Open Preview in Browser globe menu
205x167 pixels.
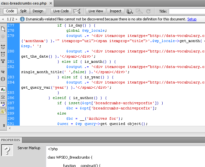130,11
